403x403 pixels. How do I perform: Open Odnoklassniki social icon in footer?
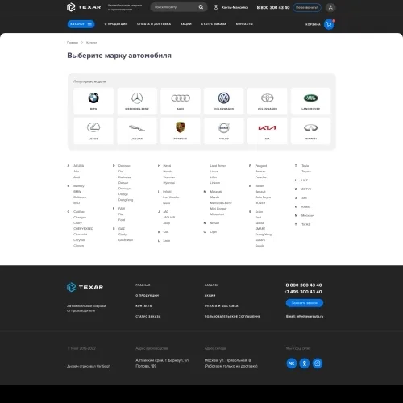(305, 364)
